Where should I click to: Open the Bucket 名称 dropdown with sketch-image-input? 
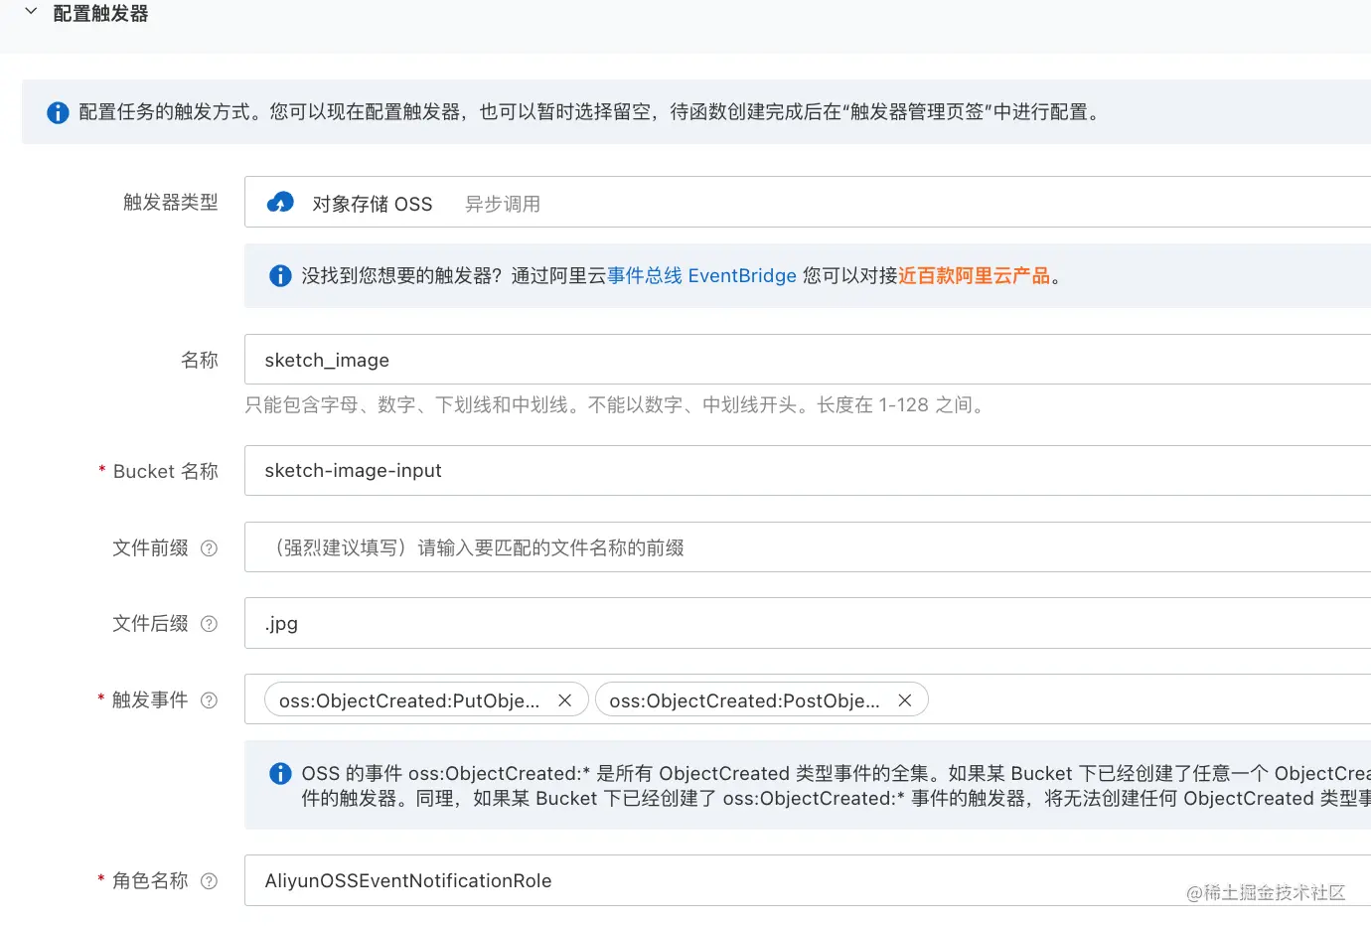[x=808, y=471]
